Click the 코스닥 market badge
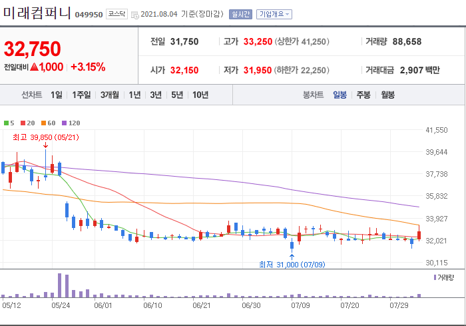Viewport: 466px width, 326px height. (x=116, y=14)
